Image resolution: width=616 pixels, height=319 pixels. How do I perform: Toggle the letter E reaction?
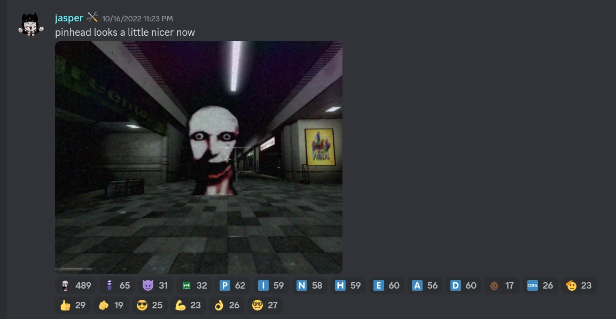pyautogui.click(x=387, y=285)
